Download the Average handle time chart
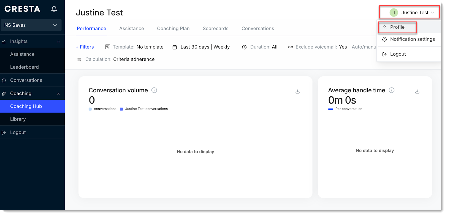The height and width of the screenshot is (219, 450). point(417,91)
